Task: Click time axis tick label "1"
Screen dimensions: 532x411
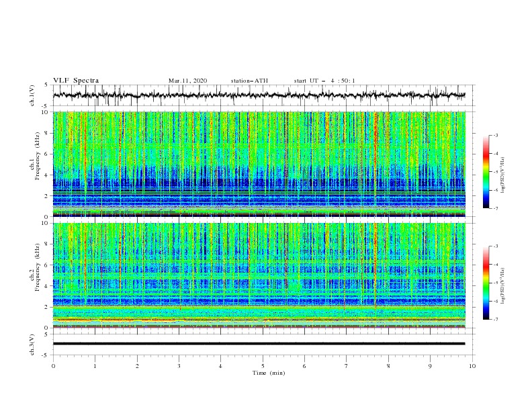Action: 95,366
